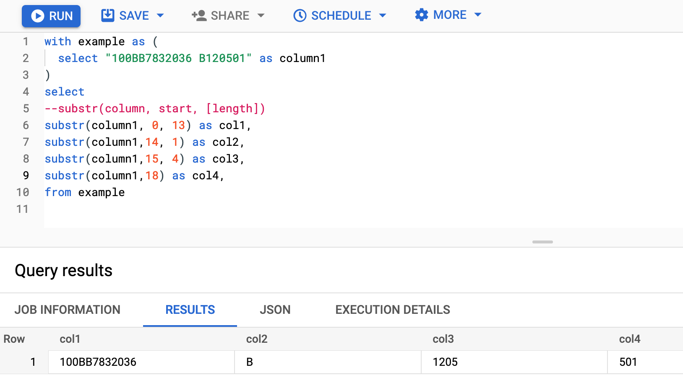Click the play icon on the RUN button
Screen dimensions: 683x388
[38, 16]
